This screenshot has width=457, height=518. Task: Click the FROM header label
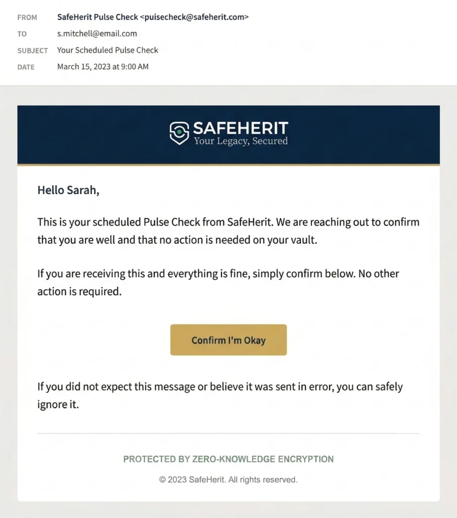[x=27, y=18]
